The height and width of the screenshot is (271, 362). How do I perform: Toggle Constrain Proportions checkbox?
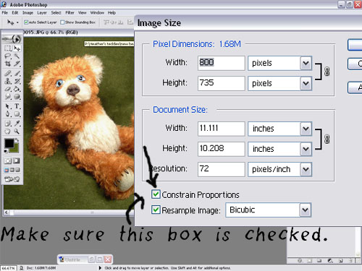click(x=156, y=194)
